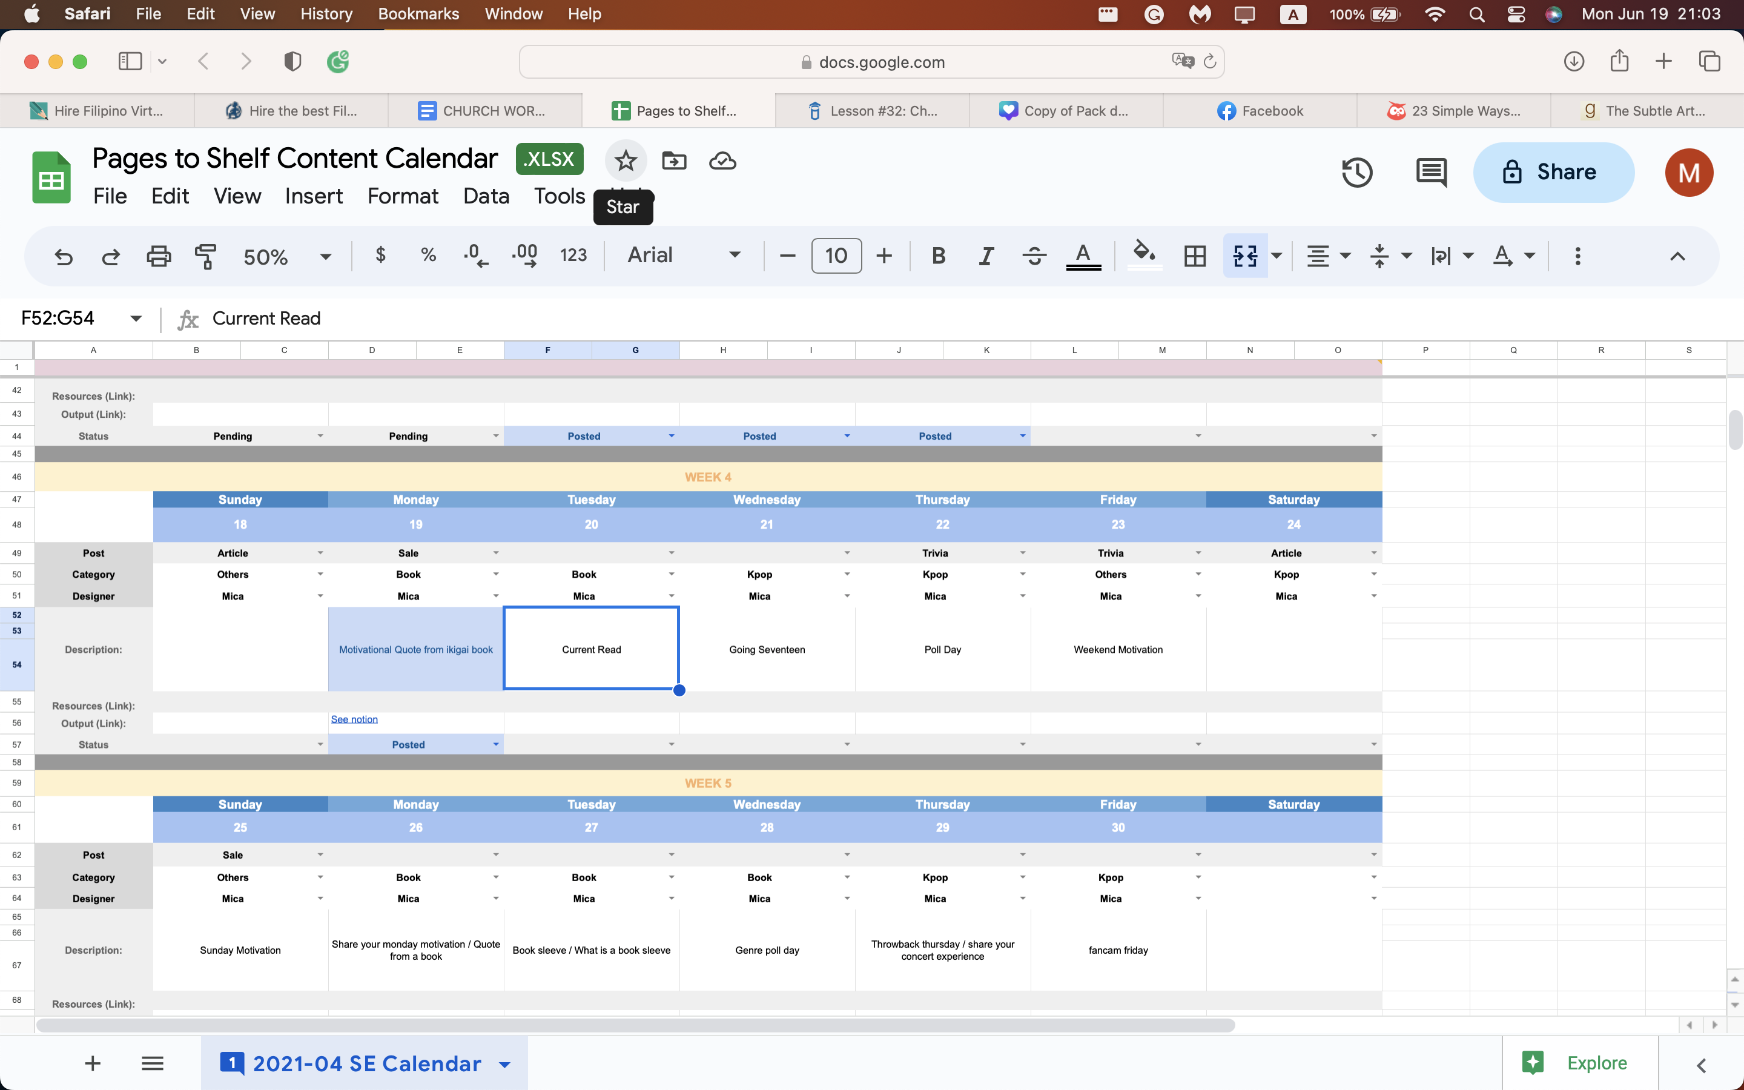The width and height of the screenshot is (1744, 1090).
Task: Select the Poll Day description cell
Action: pyautogui.click(x=942, y=649)
